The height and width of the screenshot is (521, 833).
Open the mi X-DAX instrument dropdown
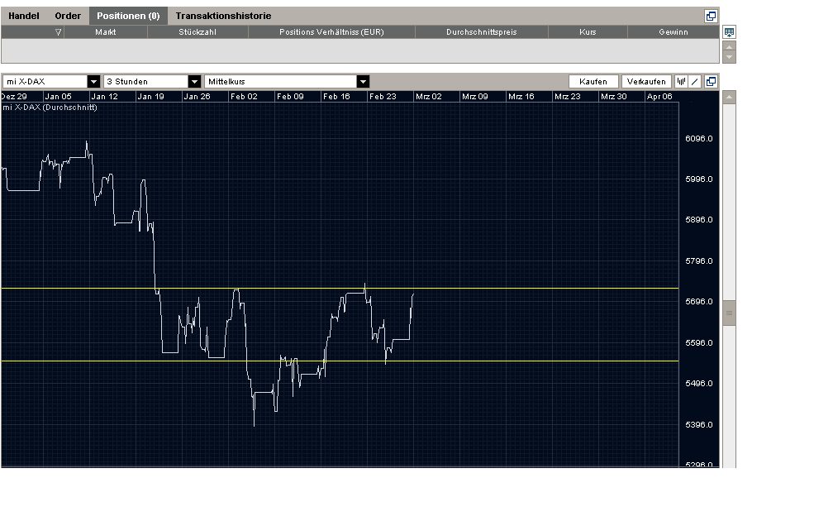93,81
